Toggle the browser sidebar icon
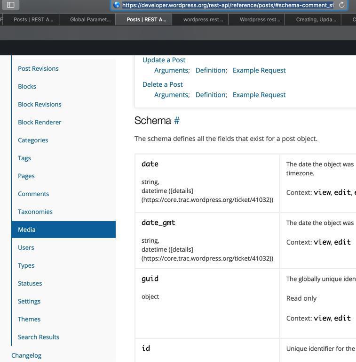The width and height of the screenshot is (356, 362). pos(11,5)
